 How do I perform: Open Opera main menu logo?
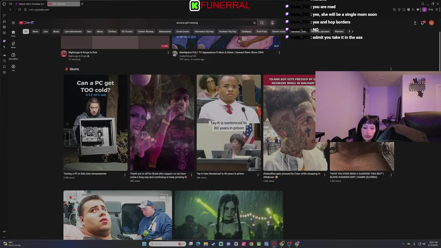point(4,4)
